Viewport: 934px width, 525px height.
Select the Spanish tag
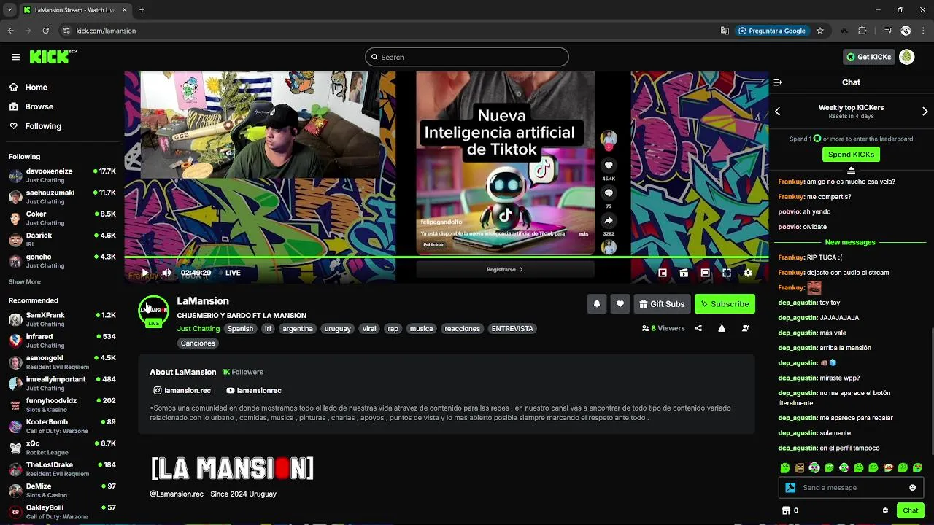(240, 329)
